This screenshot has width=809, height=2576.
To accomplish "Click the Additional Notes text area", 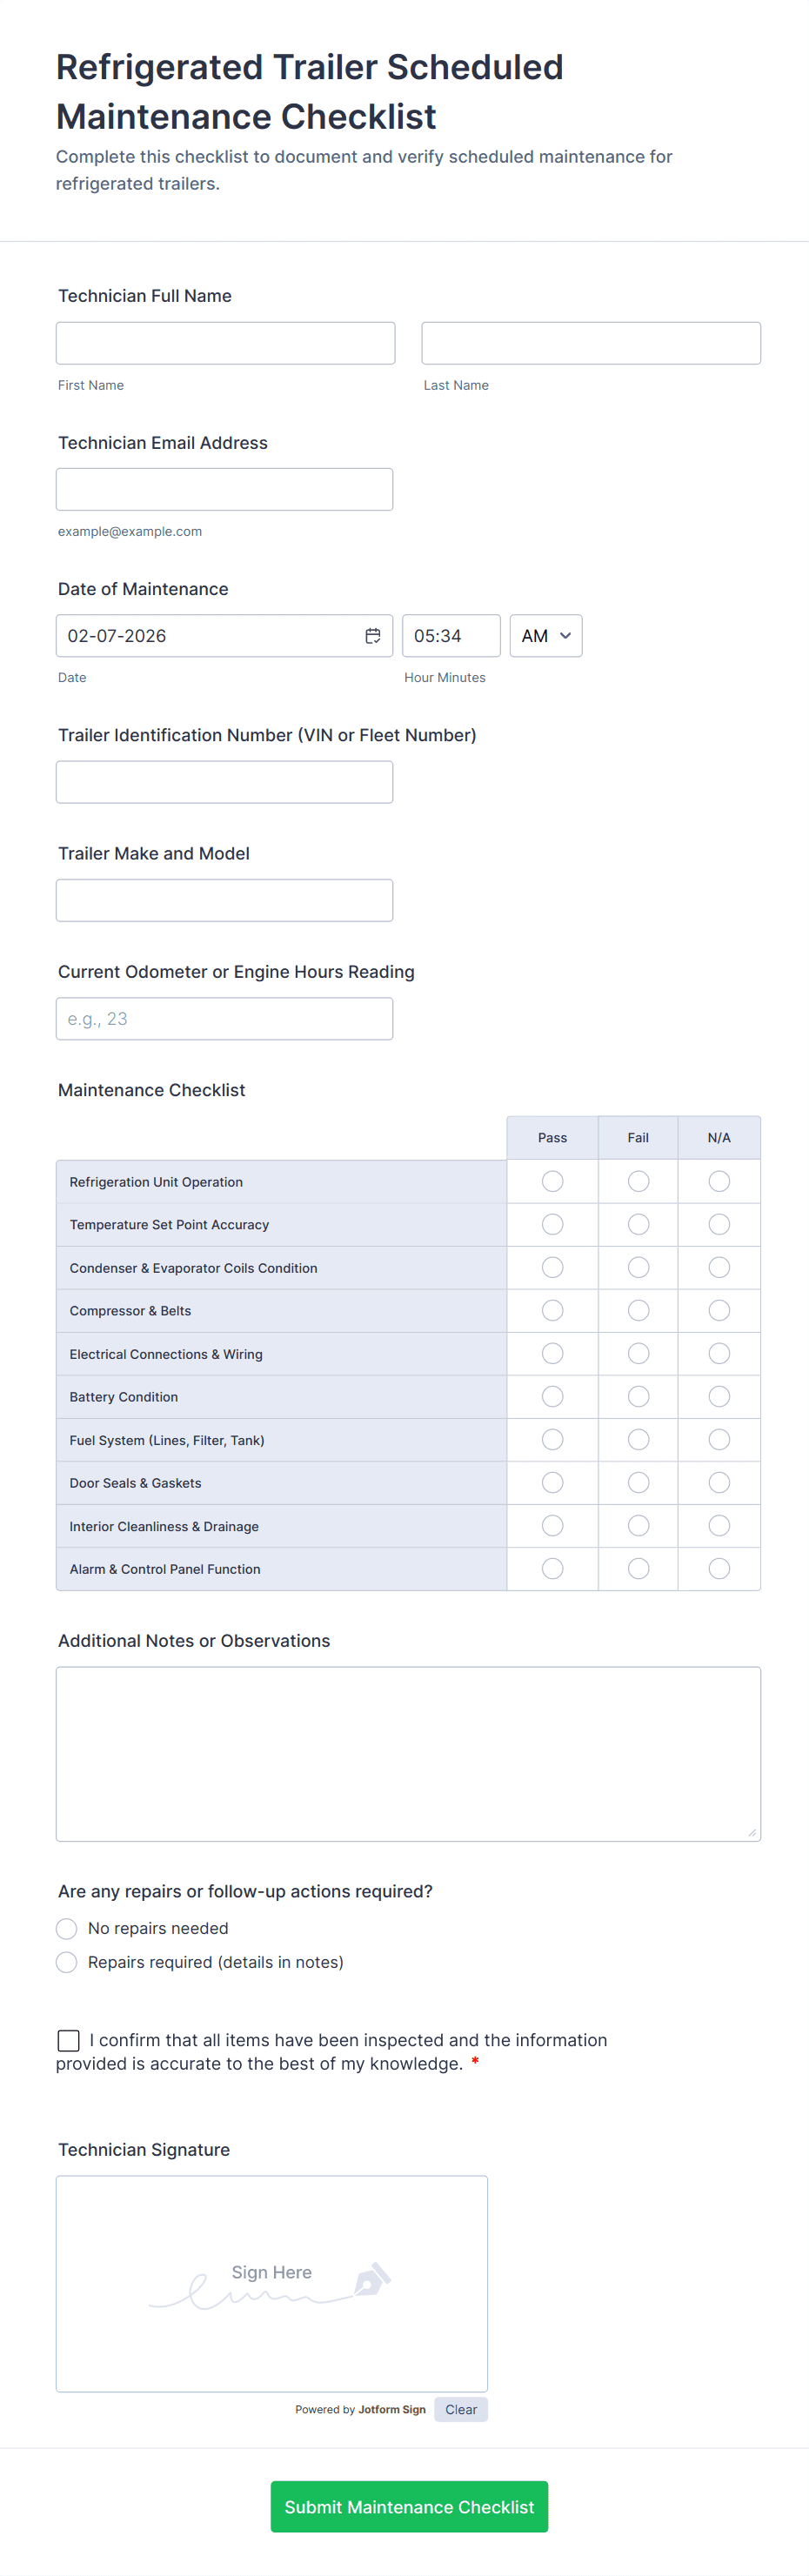I will [x=408, y=1754].
